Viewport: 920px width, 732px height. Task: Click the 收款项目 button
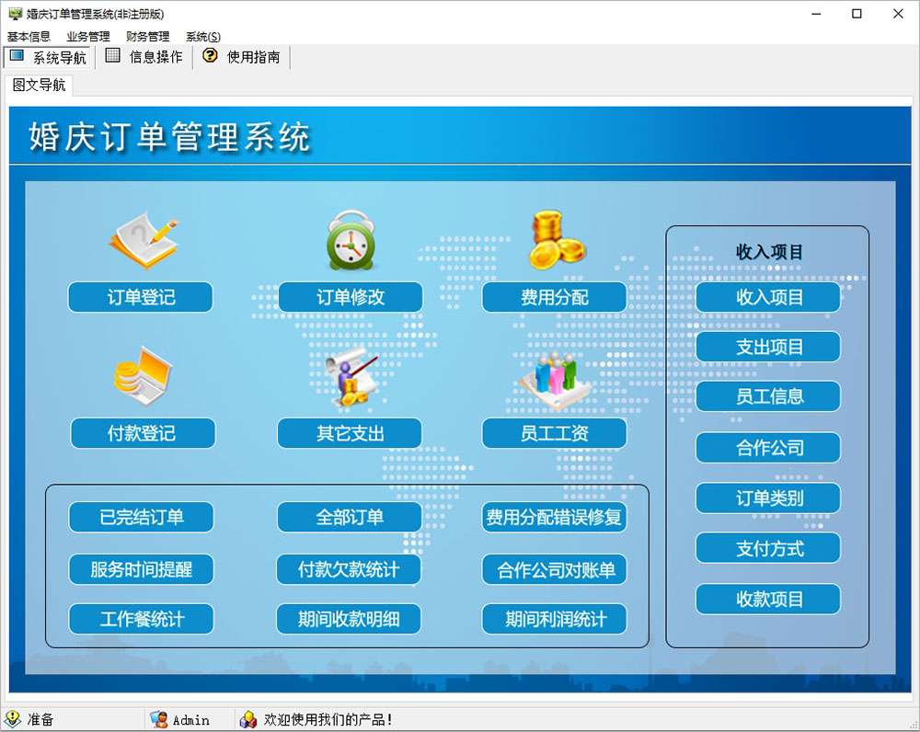click(x=768, y=600)
